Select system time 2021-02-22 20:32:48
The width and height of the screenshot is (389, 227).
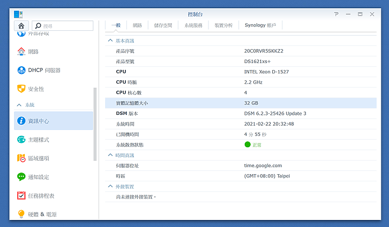[269, 124]
